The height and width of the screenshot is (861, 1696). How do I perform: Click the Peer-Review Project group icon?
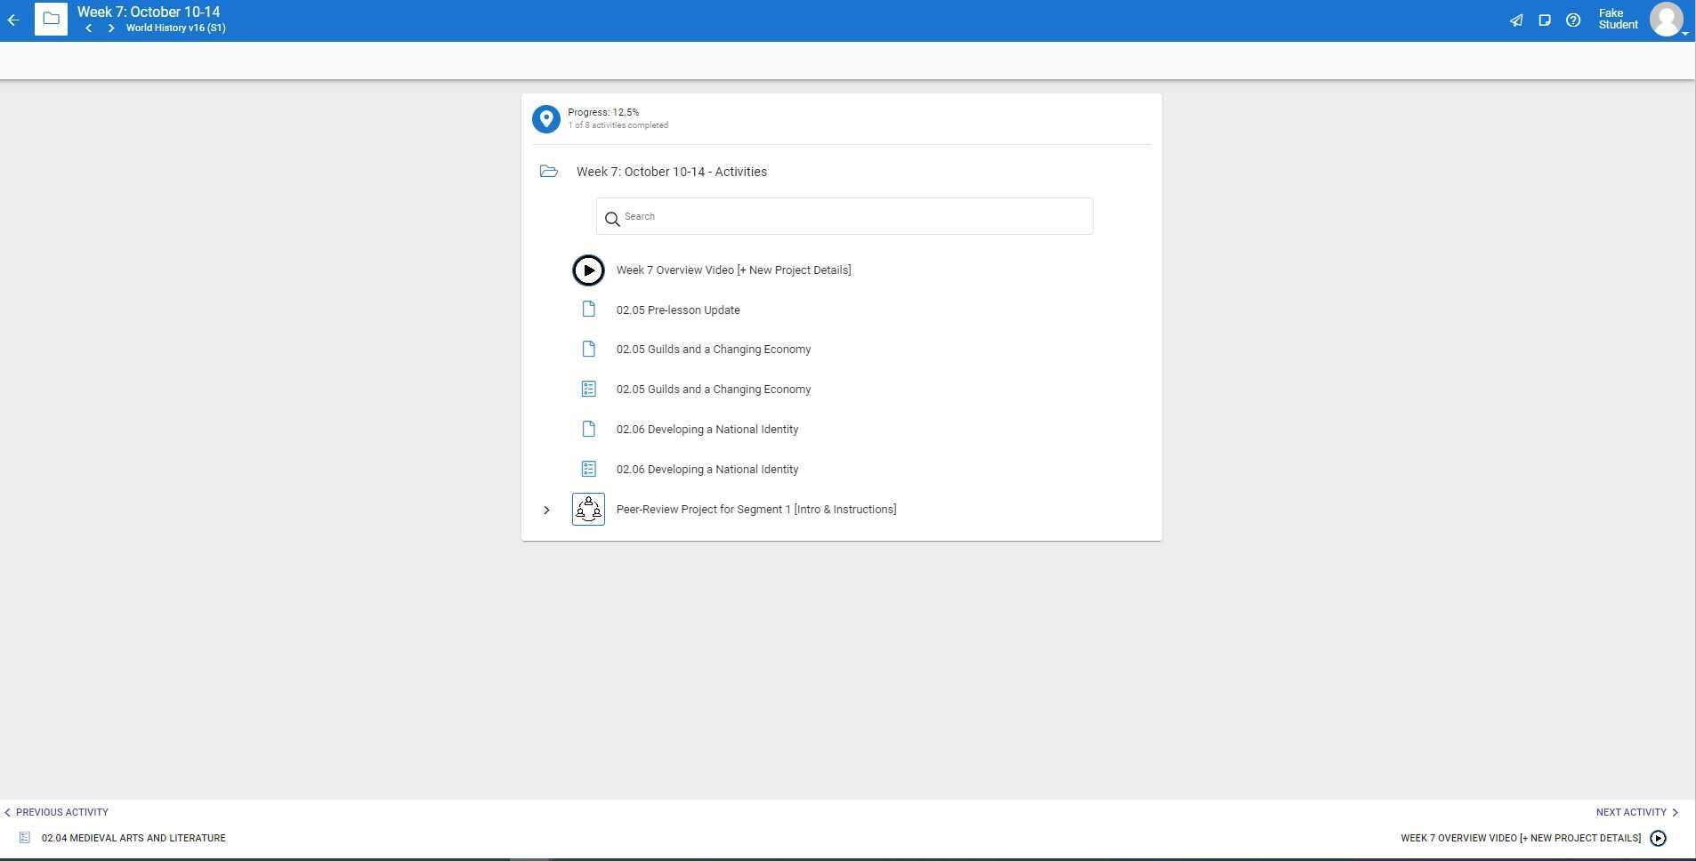click(x=588, y=510)
